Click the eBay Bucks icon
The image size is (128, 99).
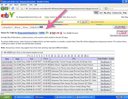[x=47, y=17]
